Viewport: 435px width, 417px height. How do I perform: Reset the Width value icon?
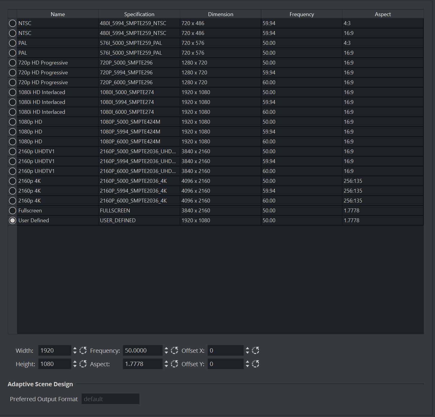click(x=83, y=350)
